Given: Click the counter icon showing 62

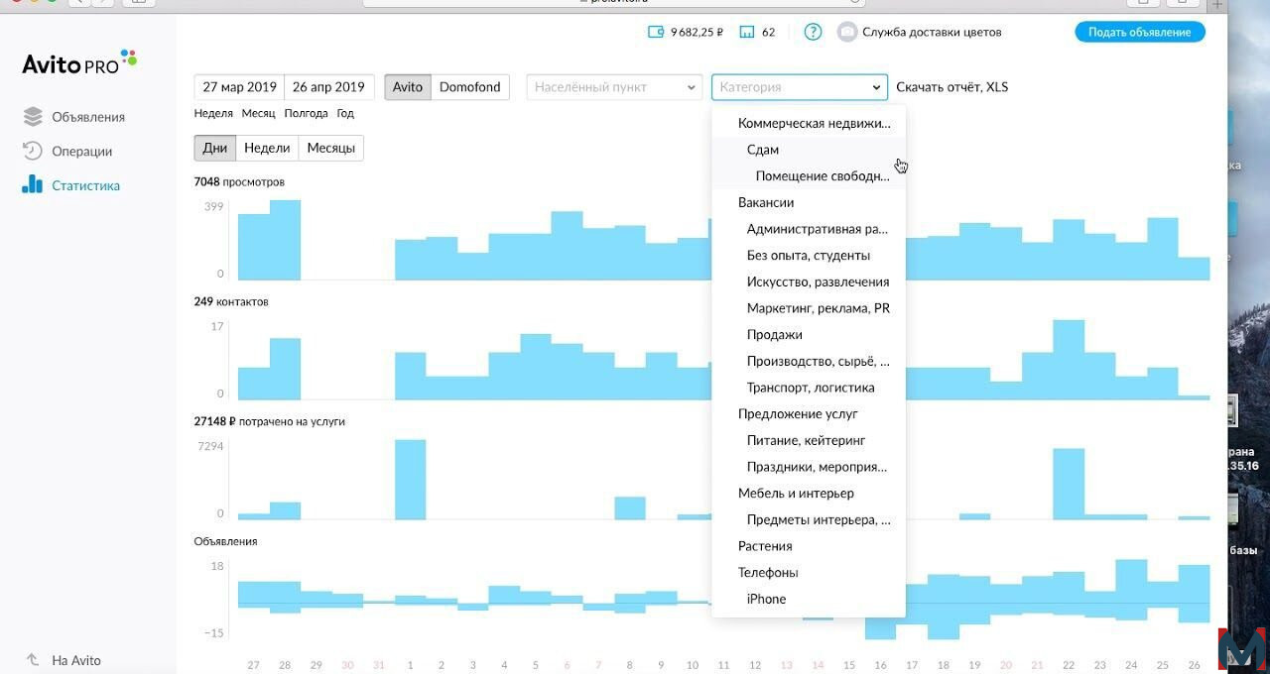Looking at the screenshot, I should 758,32.
